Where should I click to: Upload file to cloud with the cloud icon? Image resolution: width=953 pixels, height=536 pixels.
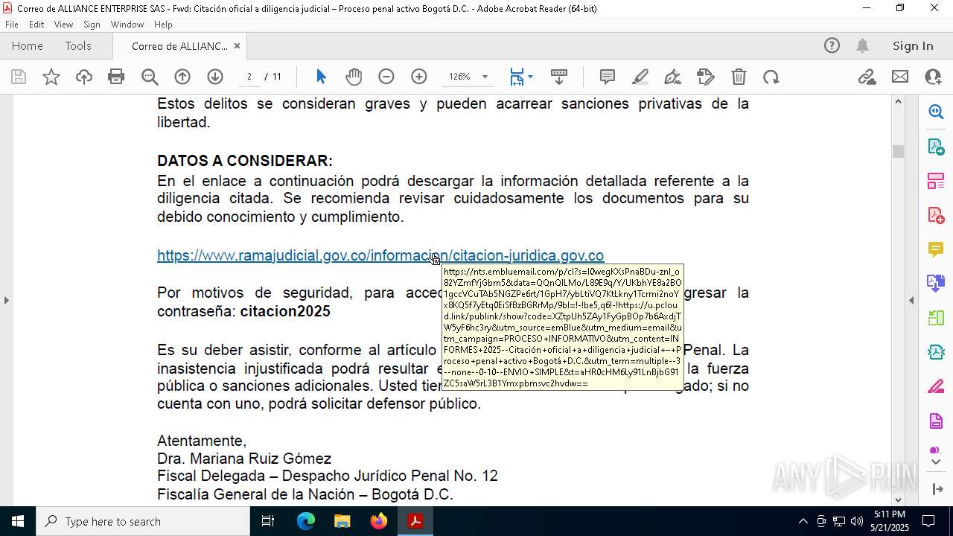[x=84, y=77]
